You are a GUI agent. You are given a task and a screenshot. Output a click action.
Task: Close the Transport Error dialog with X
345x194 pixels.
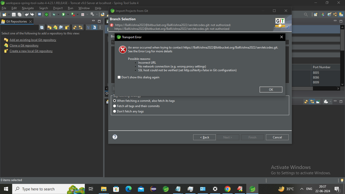point(281,37)
